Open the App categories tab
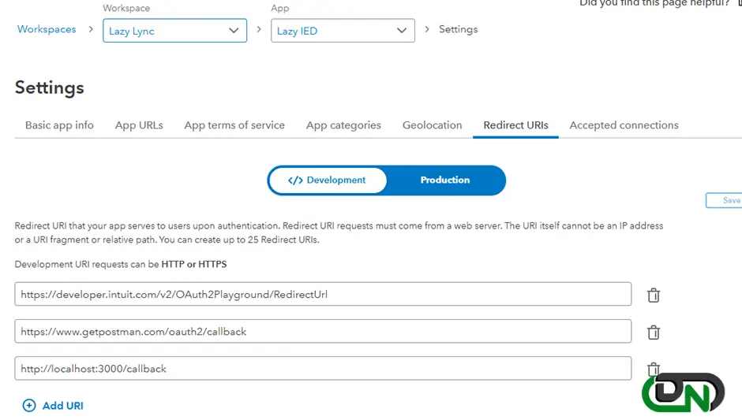 click(x=343, y=125)
